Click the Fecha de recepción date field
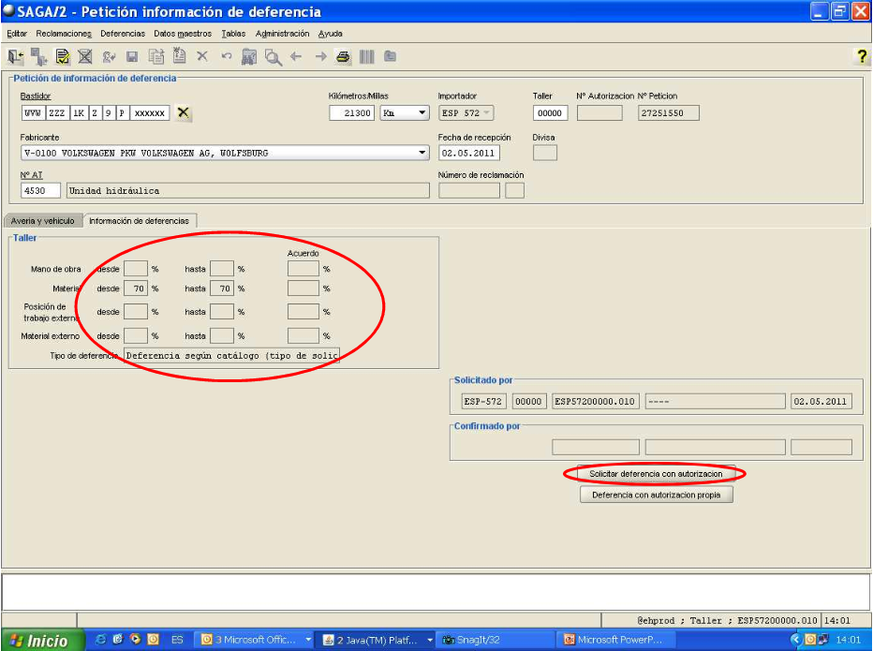This screenshot has width=873, height=651. point(468,153)
